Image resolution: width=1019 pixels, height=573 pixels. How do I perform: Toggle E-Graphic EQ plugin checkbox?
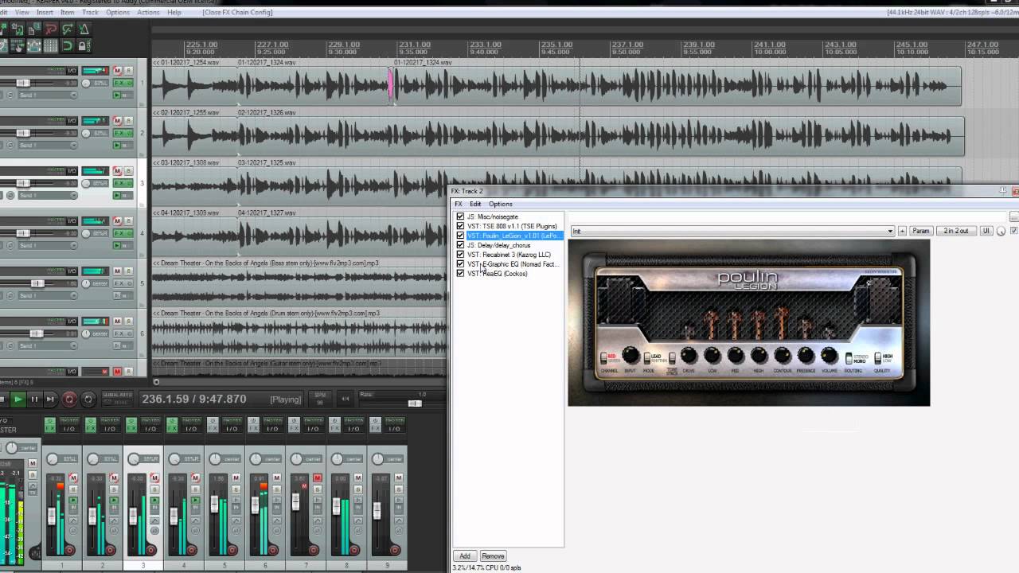coord(460,264)
